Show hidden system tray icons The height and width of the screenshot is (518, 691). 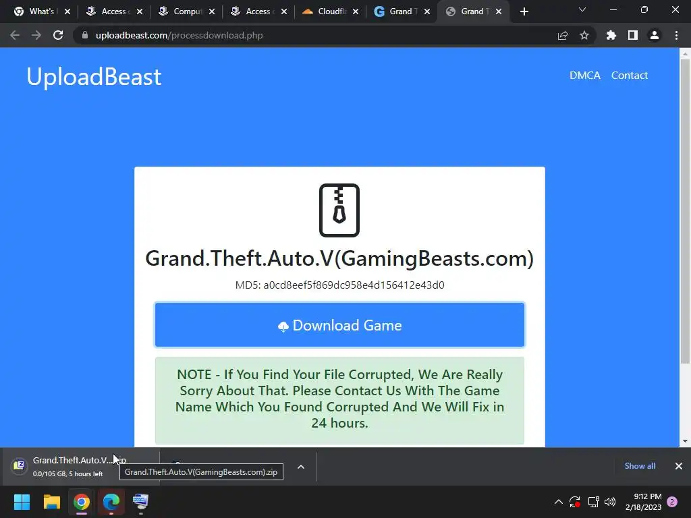558,502
